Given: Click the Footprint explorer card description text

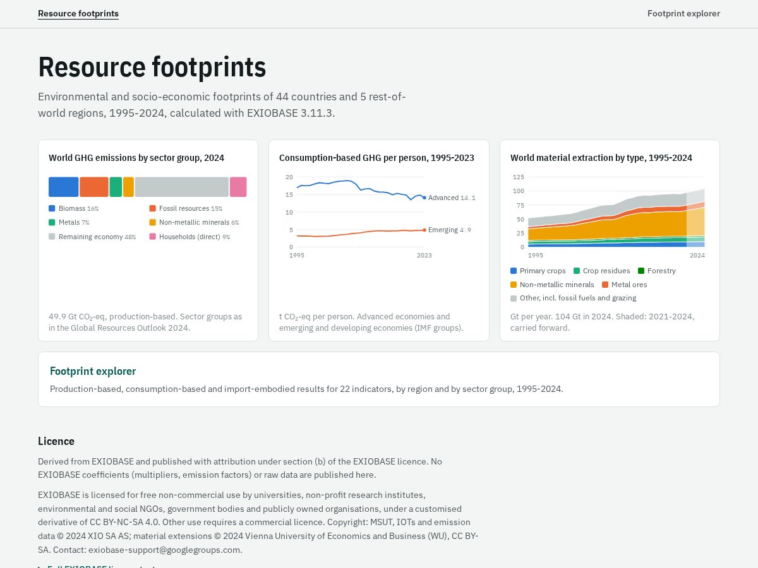Looking at the screenshot, I should [x=306, y=389].
